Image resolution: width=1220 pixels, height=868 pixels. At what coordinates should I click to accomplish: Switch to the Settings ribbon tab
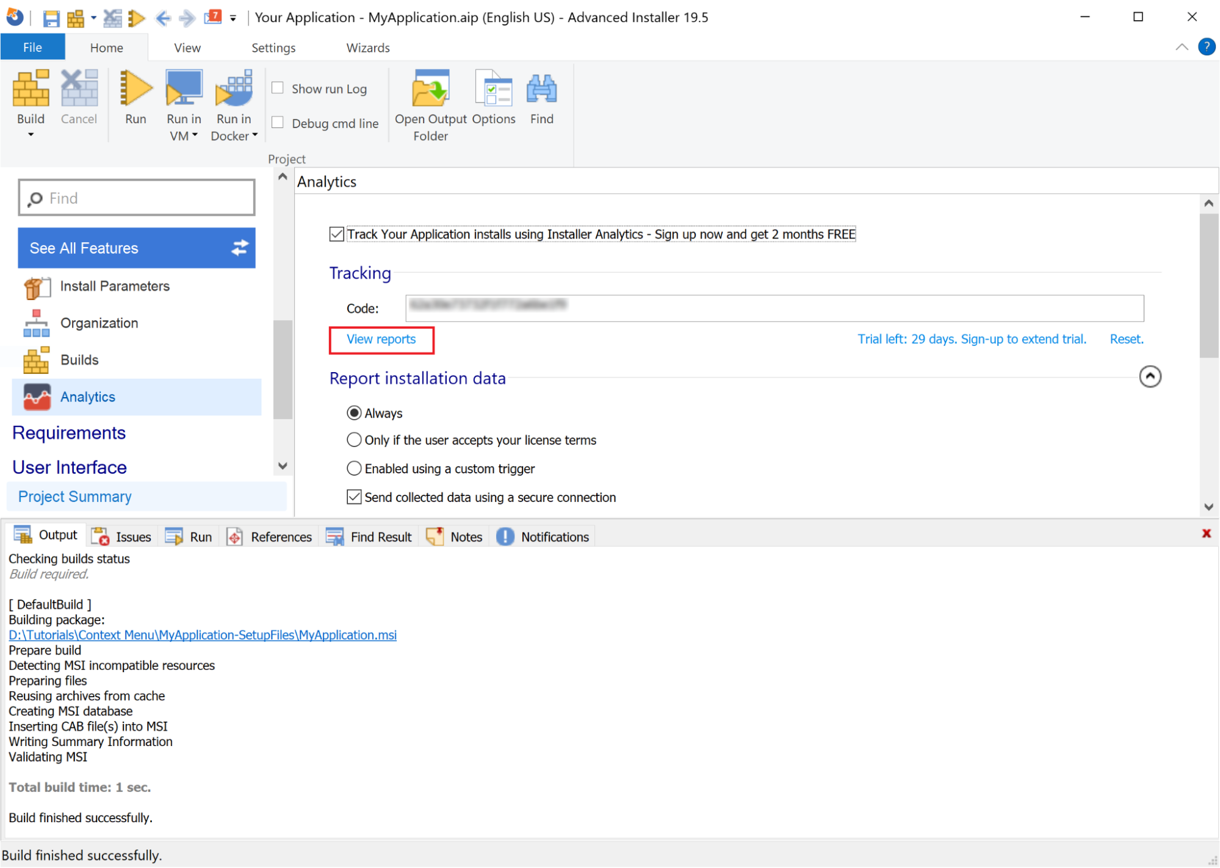tap(273, 48)
